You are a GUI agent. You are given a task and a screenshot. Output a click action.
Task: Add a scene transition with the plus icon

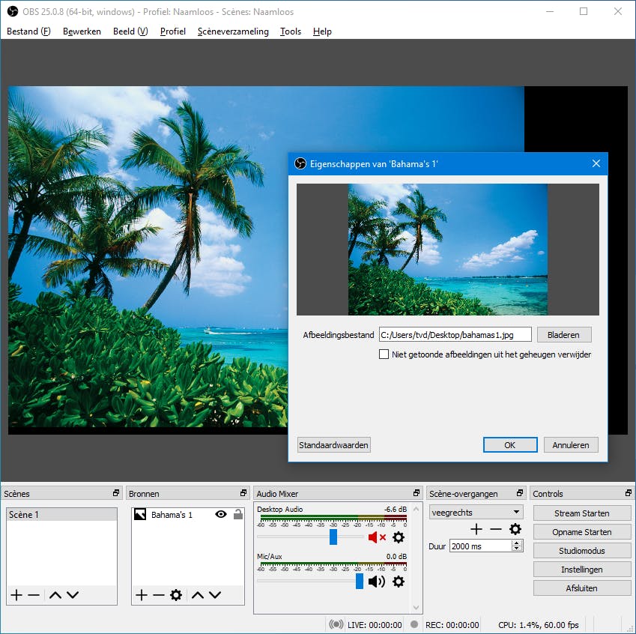click(x=476, y=529)
